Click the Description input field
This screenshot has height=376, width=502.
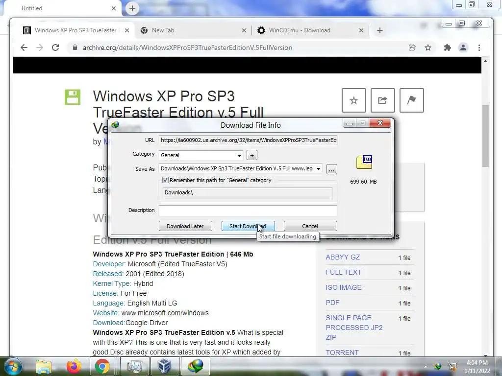(x=248, y=211)
